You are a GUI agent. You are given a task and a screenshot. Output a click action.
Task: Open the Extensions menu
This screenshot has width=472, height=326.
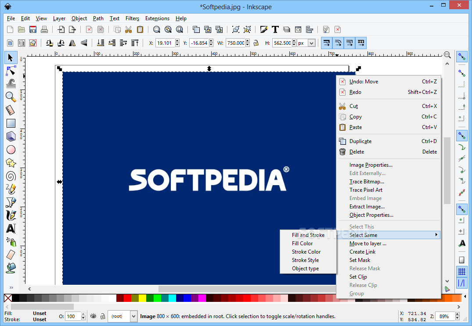(157, 18)
